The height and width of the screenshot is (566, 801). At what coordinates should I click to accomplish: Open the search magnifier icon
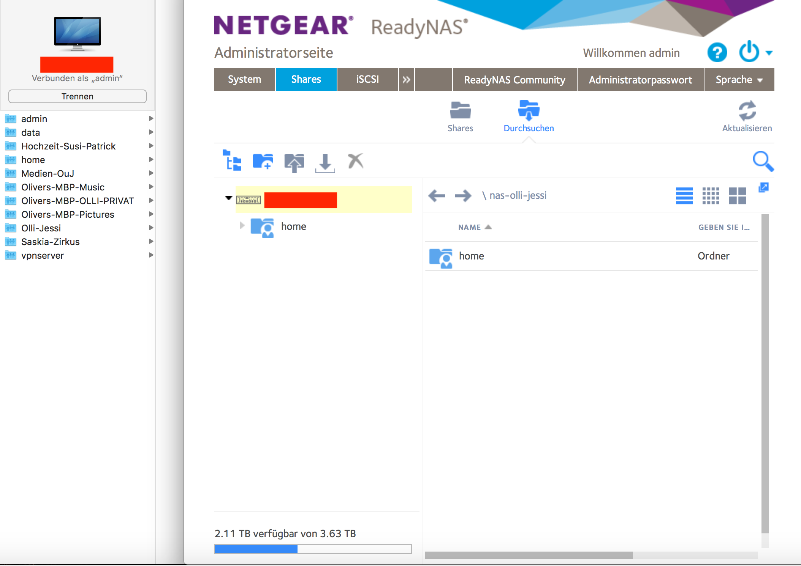pos(763,161)
